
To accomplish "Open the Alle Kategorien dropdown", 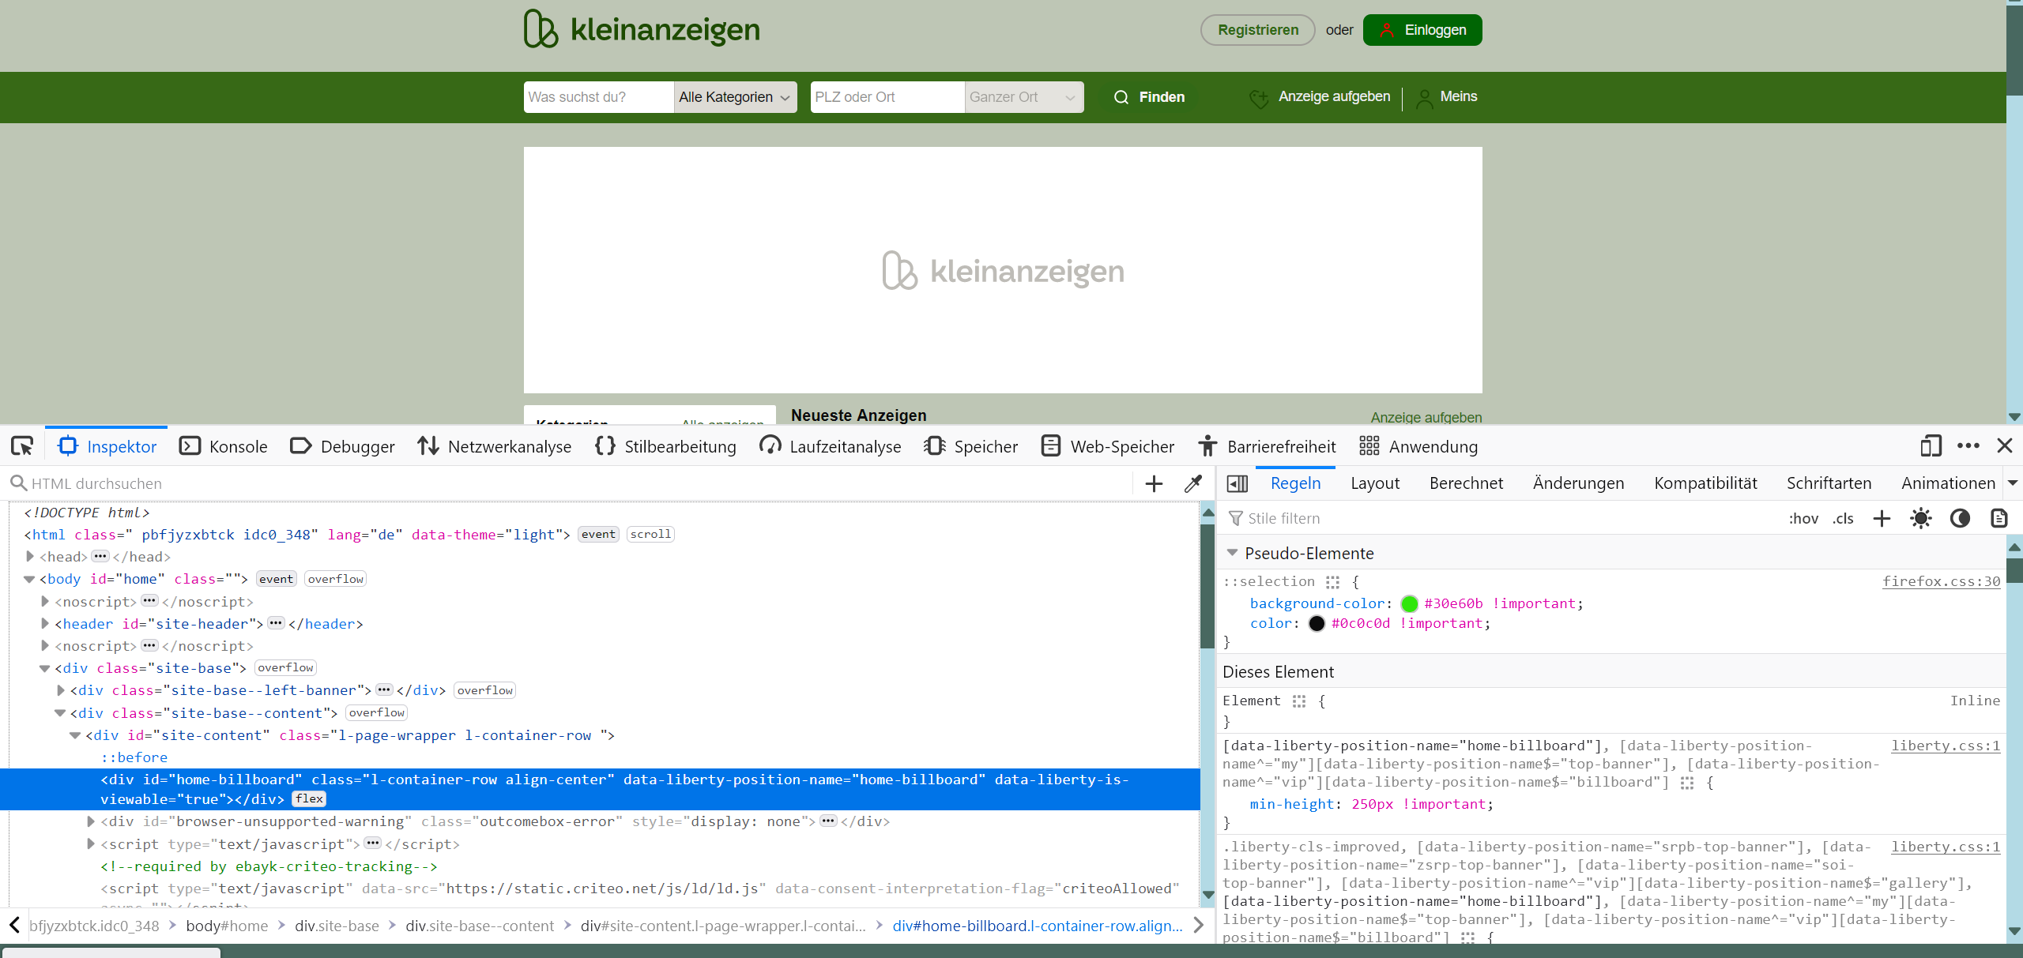I will click(734, 97).
